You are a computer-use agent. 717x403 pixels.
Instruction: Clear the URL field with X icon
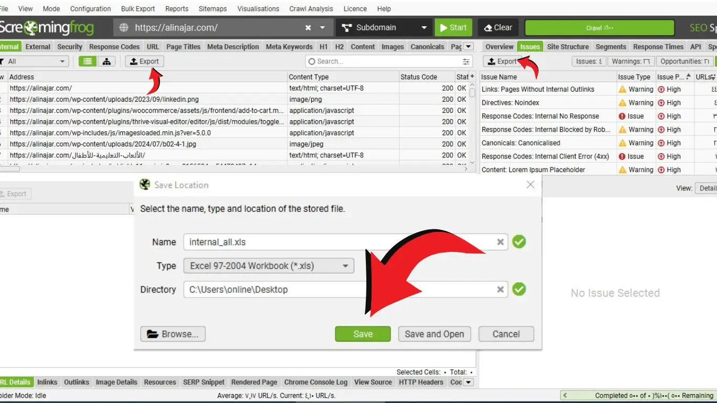tap(308, 28)
